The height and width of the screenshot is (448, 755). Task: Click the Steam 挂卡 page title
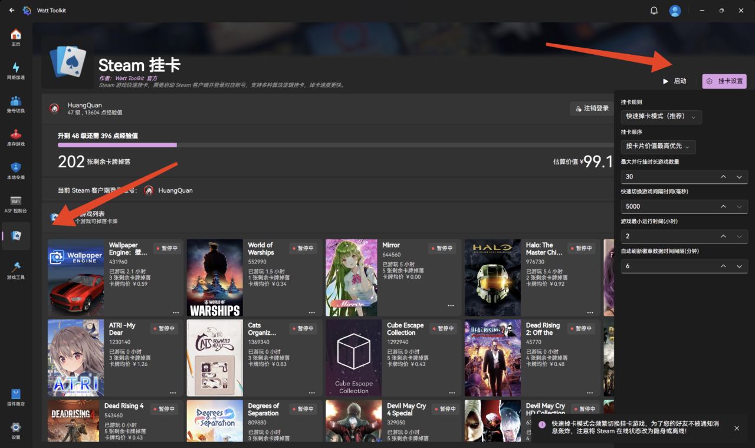point(139,65)
